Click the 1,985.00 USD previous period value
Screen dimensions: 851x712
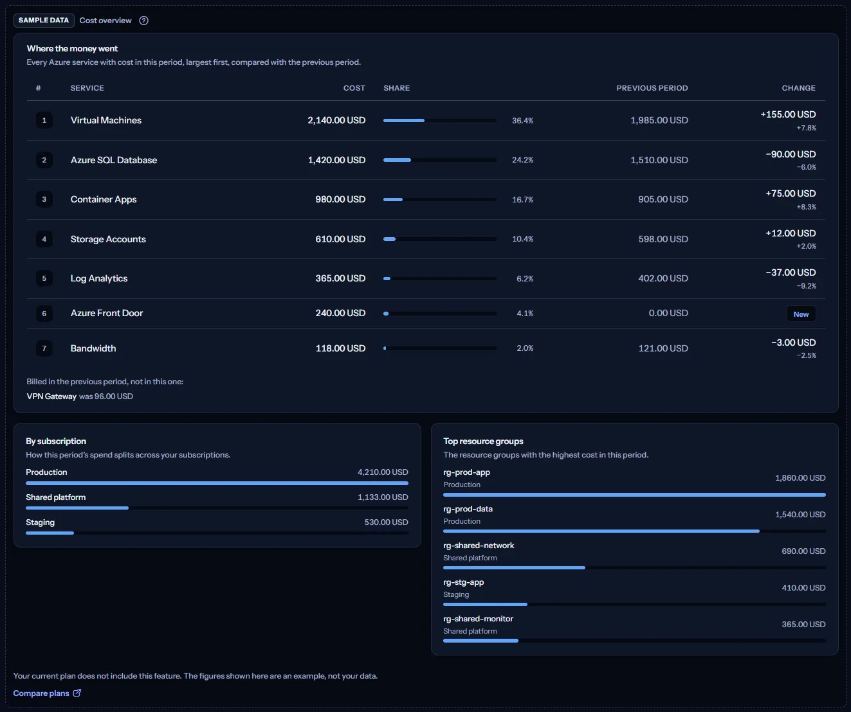(x=659, y=120)
